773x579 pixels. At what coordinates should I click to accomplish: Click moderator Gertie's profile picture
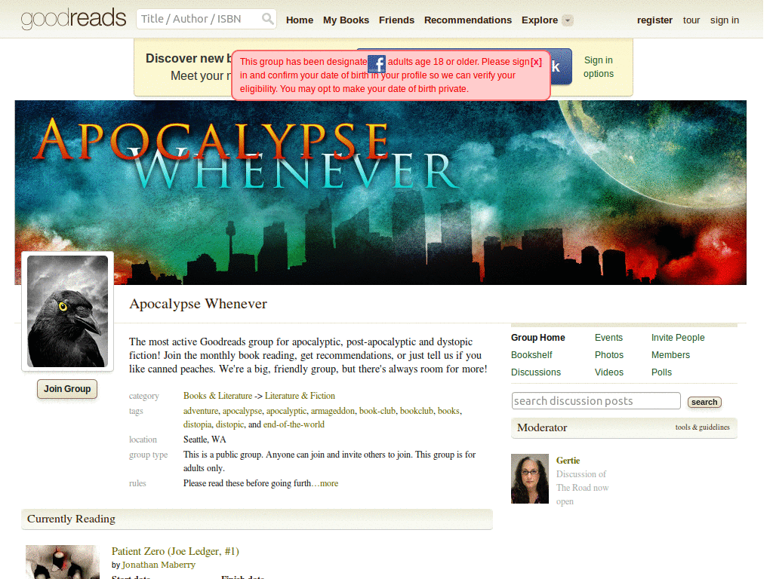point(529,478)
